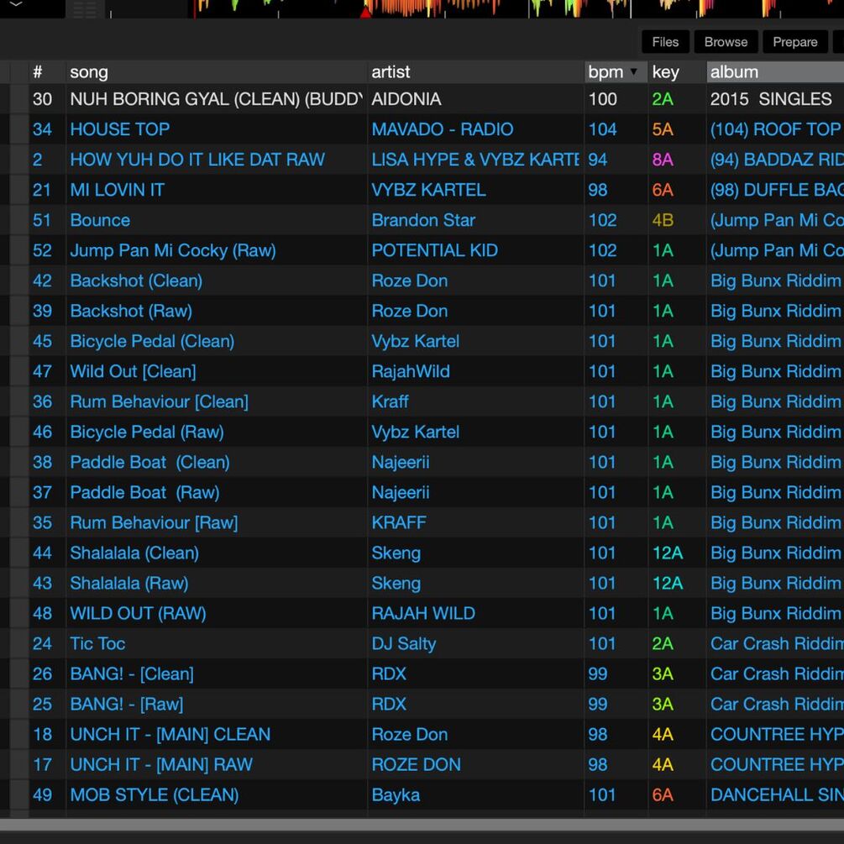844x844 pixels.
Task: Click the 6A key of MOB STYLE
Action: click(x=663, y=794)
